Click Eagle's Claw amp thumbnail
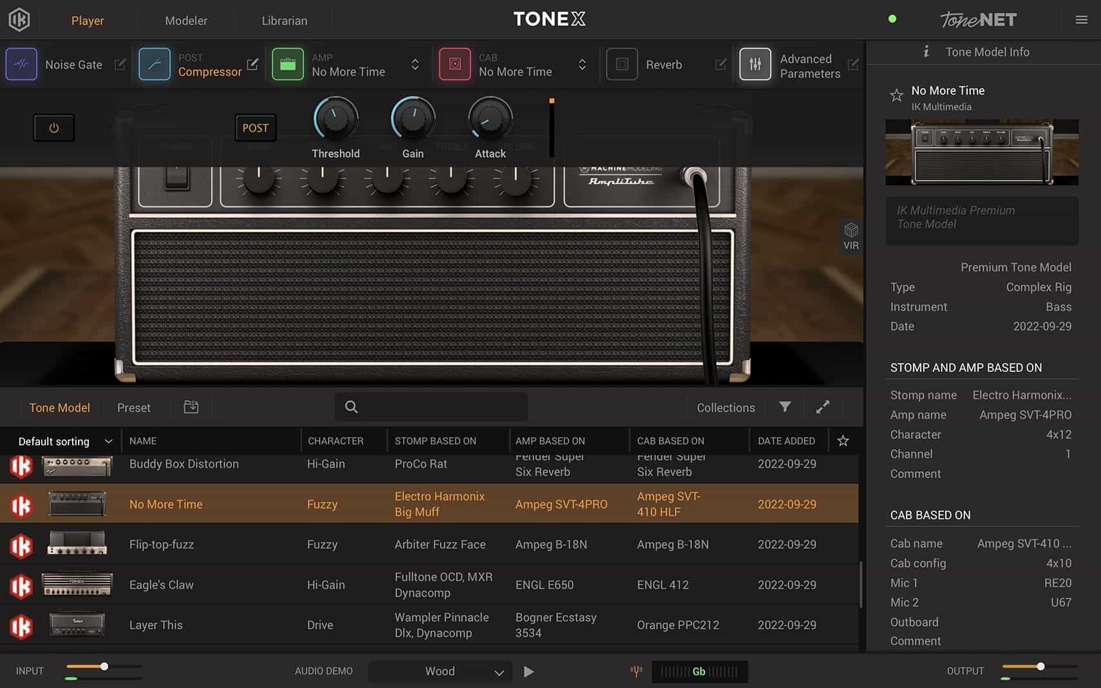The height and width of the screenshot is (688, 1101). 77,584
